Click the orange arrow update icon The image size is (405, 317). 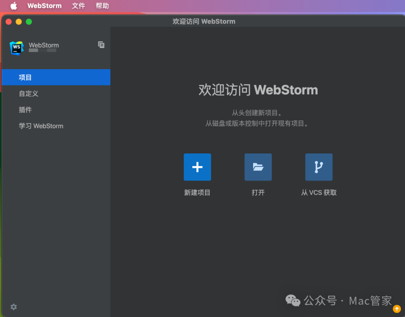click(397, 308)
